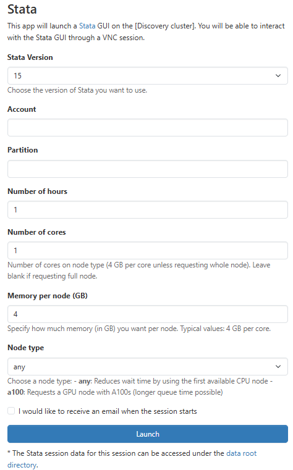
Task: Click the Number of cores label
Action: (36, 232)
